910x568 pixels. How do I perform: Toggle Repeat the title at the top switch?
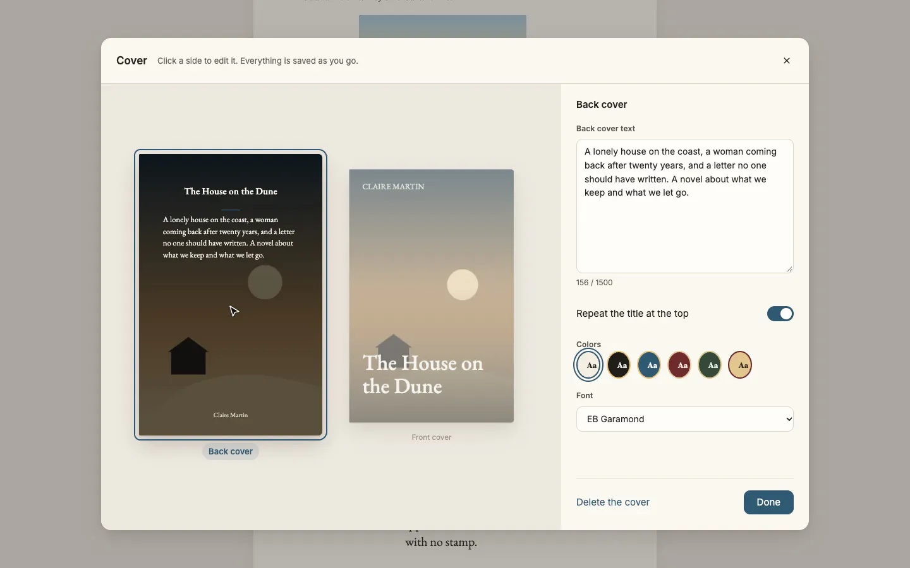(x=780, y=314)
